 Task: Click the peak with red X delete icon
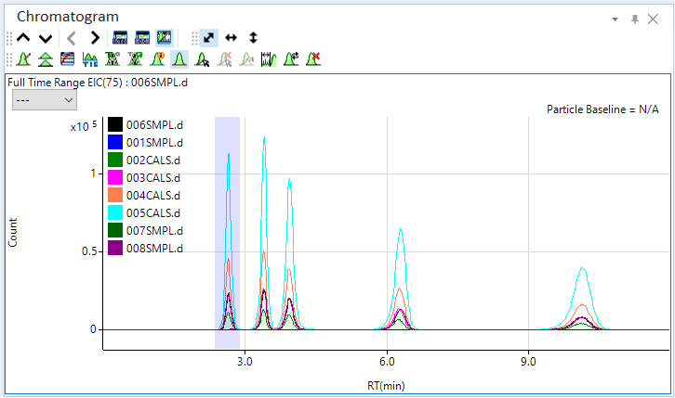pos(313,59)
